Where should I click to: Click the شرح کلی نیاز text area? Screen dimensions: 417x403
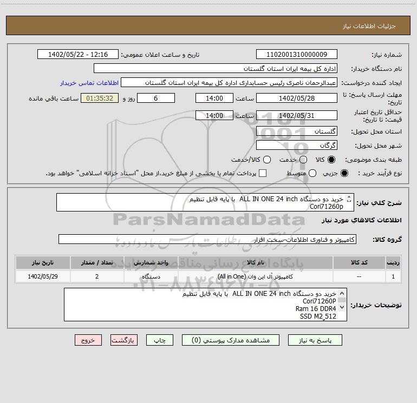click(x=205, y=202)
